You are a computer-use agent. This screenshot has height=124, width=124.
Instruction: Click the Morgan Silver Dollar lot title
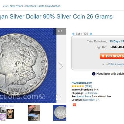56,17
